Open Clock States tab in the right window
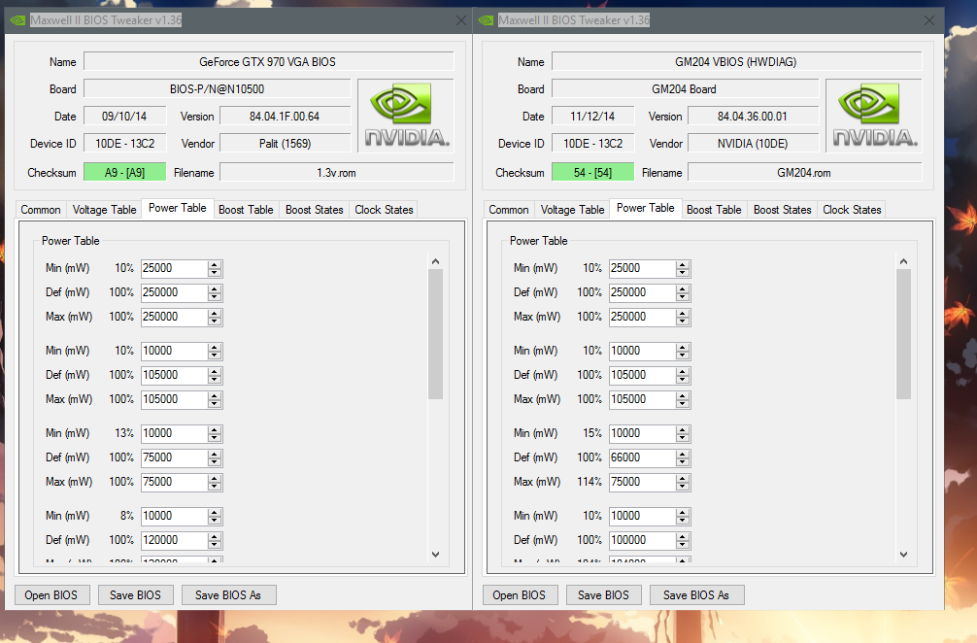This screenshot has height=643, width=977. click(x=852, y=210)
